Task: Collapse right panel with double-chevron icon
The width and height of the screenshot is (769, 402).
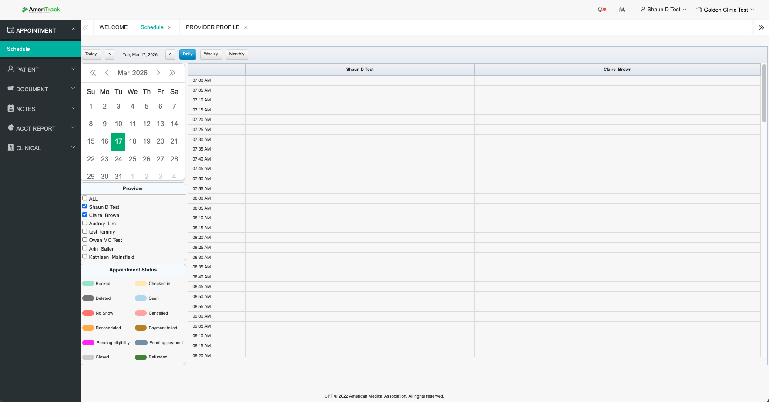Action: click(761, 27)
